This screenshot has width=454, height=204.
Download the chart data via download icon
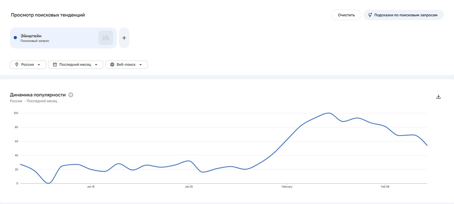[x=438, y=97]
